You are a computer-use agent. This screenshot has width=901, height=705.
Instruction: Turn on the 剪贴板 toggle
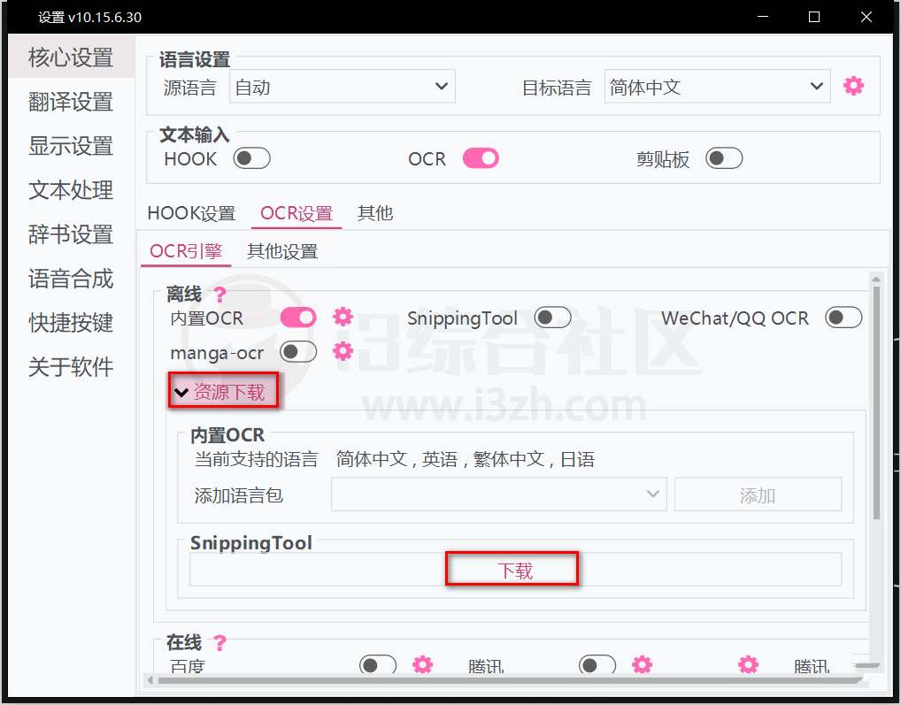tap(723, 158)
